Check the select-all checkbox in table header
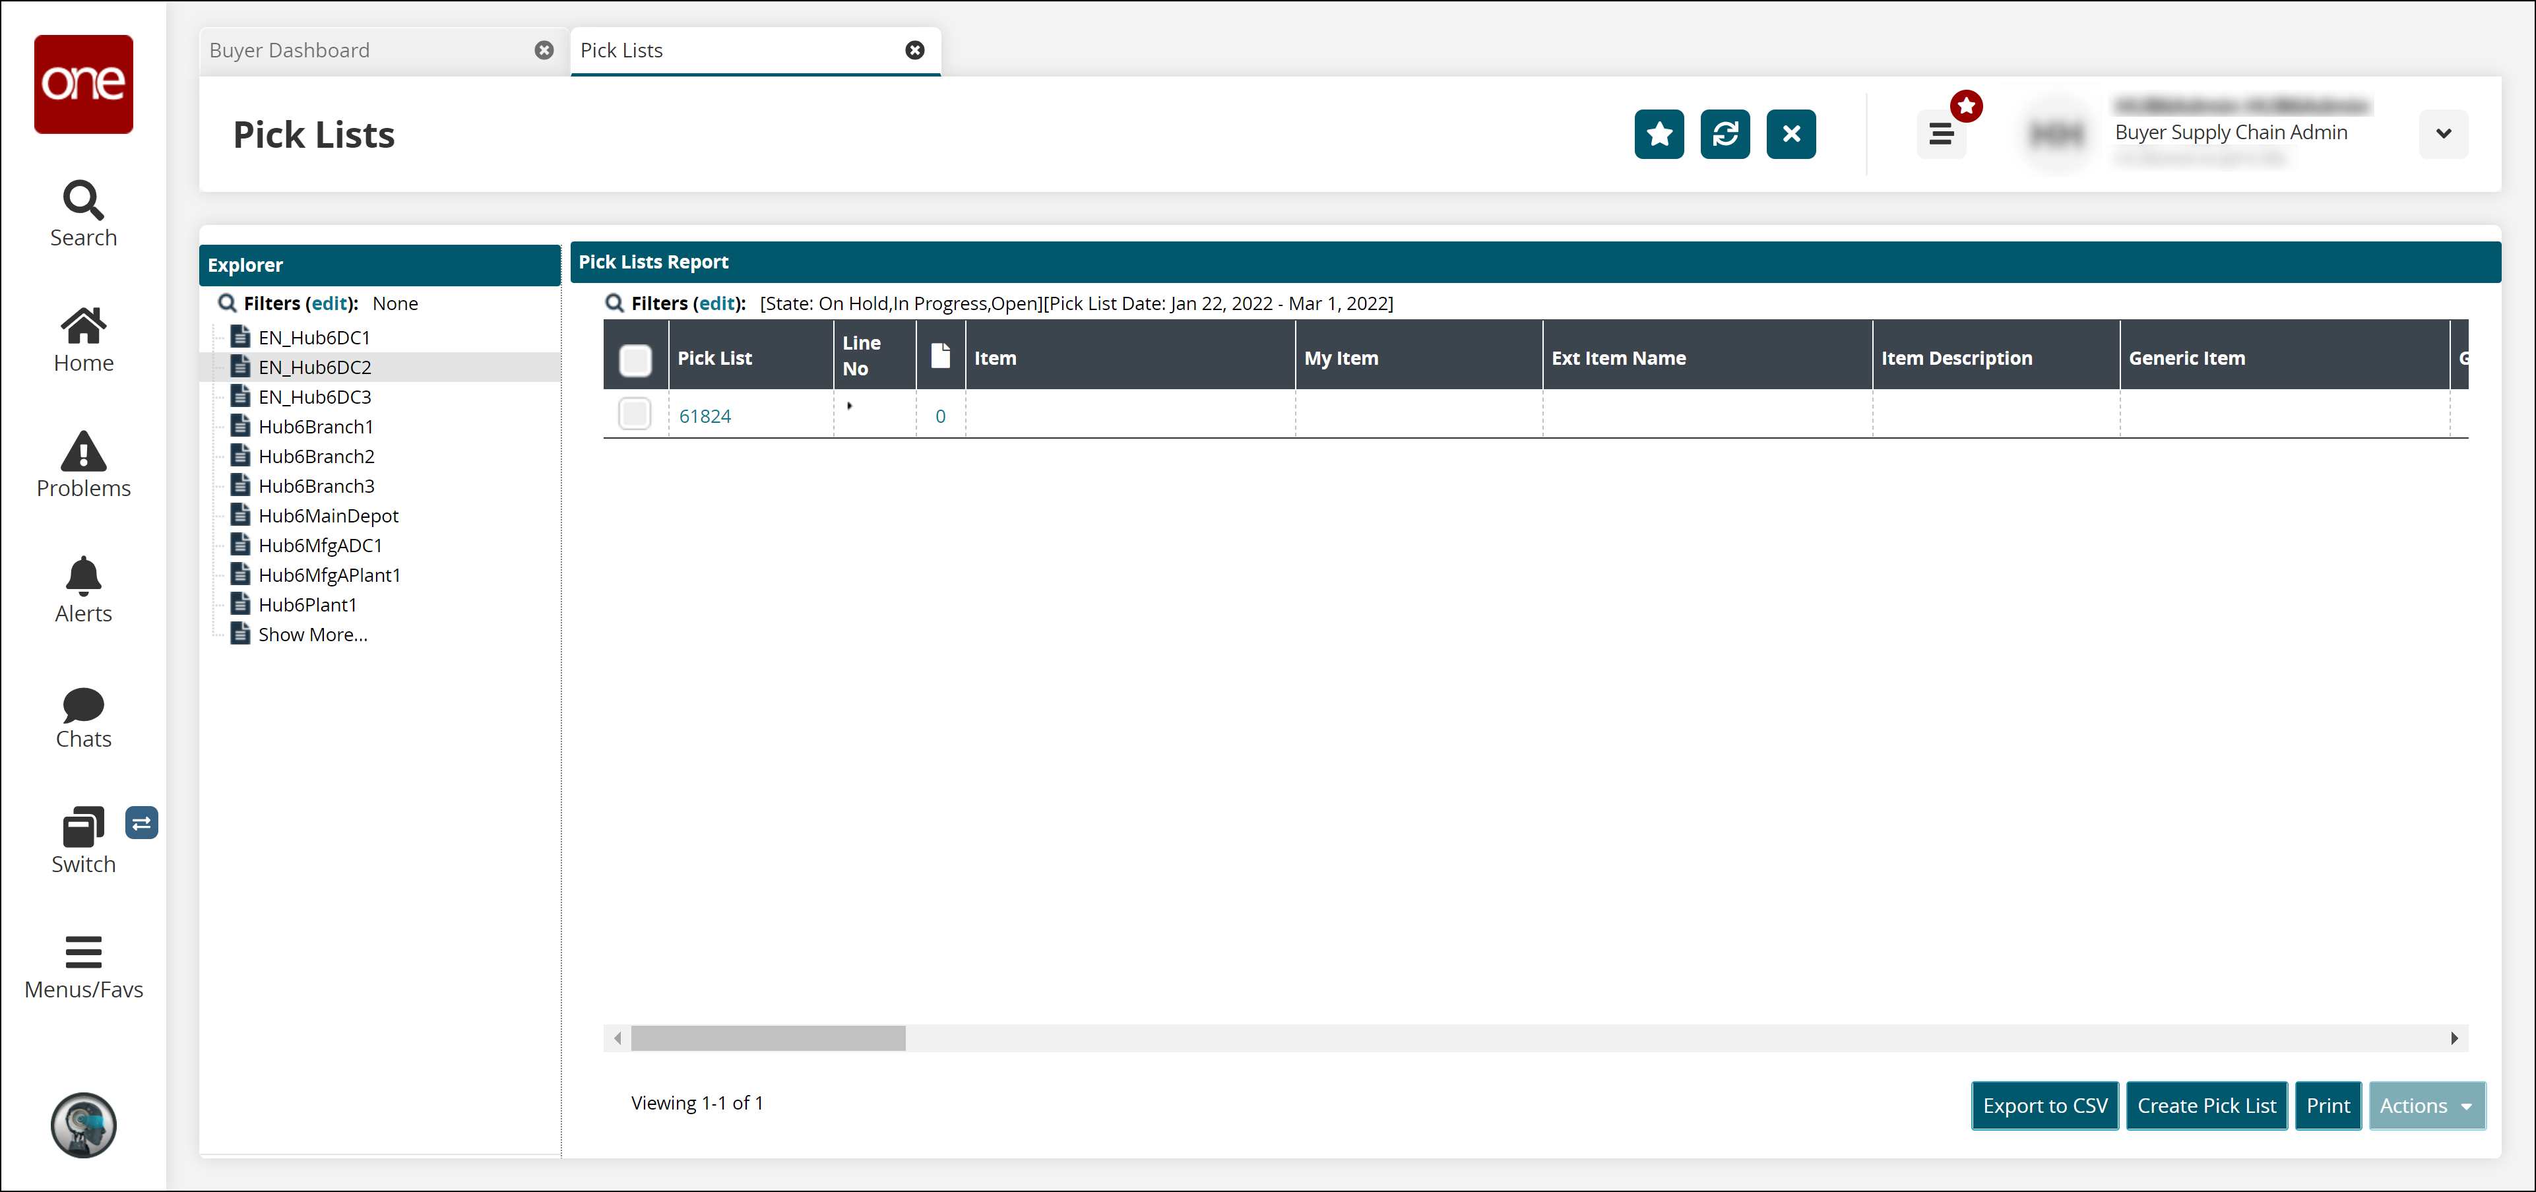Screen dimensions: 2536x1192 point(635,360)
